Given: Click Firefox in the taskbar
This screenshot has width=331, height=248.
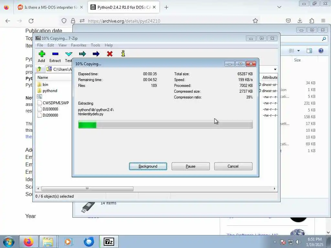Looking at the screenshot, I should (28, 242).
